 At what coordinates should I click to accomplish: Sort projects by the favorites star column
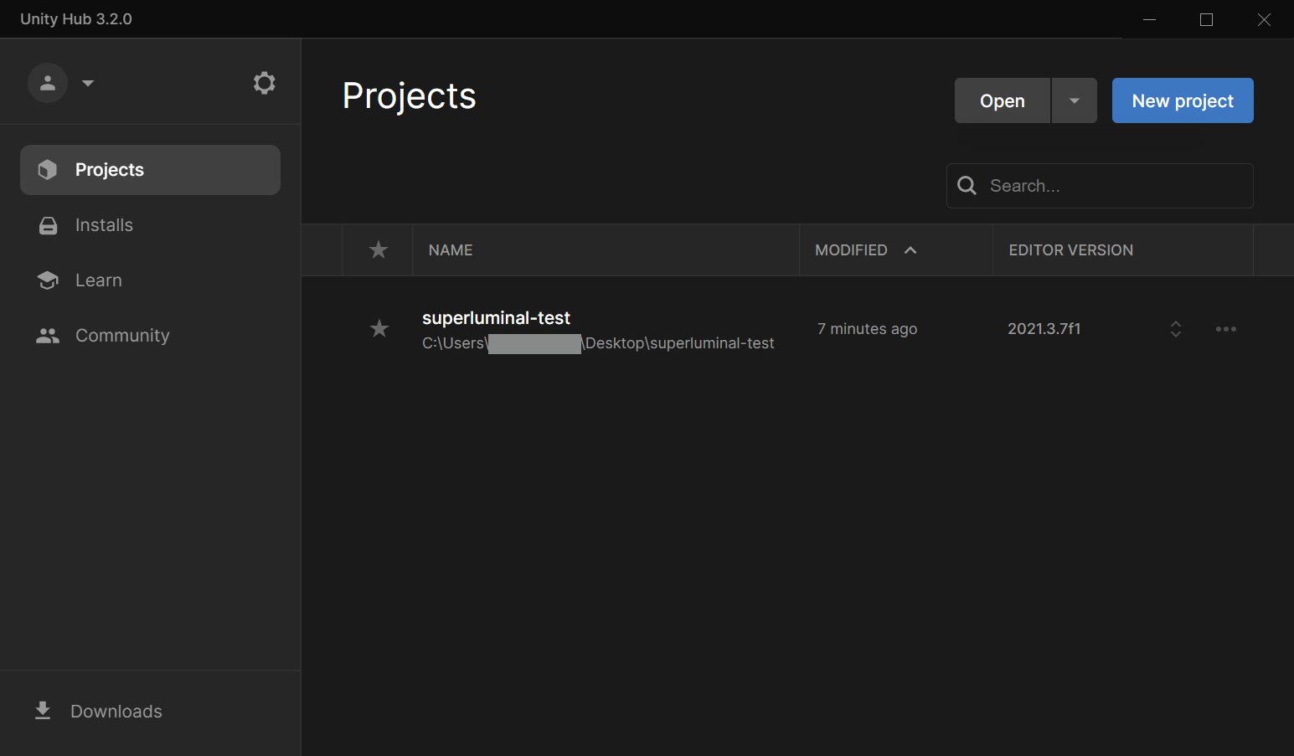tap(379, 250)
